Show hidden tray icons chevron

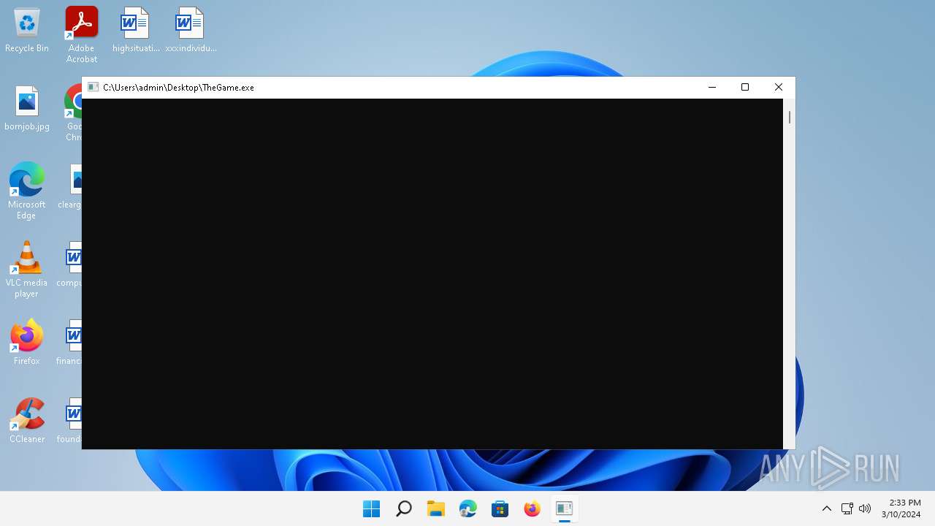pyautogui.click(x=827, y=508)
